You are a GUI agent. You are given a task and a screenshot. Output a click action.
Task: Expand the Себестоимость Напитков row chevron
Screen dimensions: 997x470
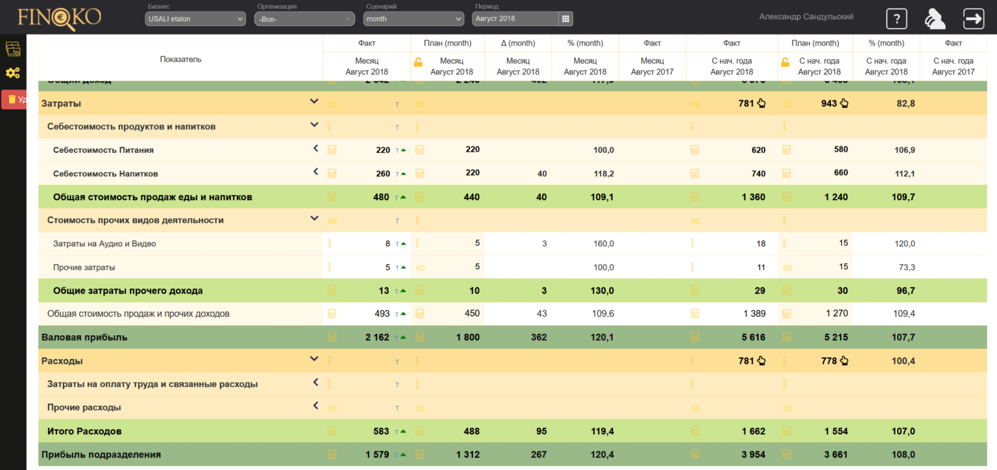315,172
